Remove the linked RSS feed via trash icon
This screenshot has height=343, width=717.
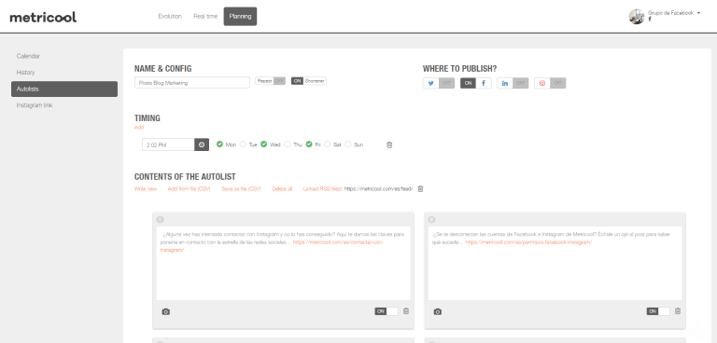point(421,188)
